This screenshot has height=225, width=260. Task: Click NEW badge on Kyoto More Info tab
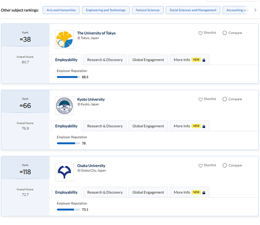[196, 126]
